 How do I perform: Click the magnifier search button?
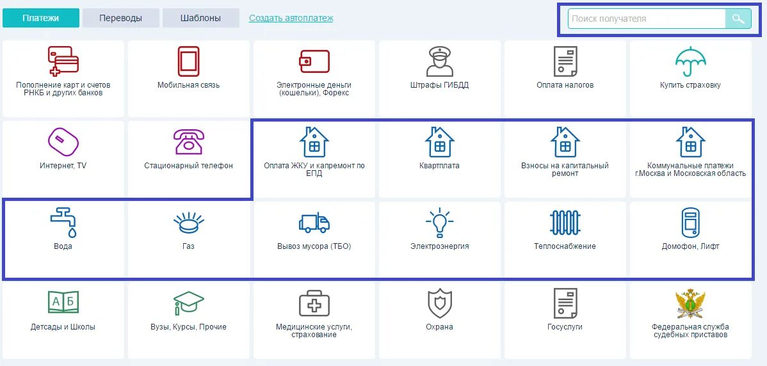click(738, 19)
